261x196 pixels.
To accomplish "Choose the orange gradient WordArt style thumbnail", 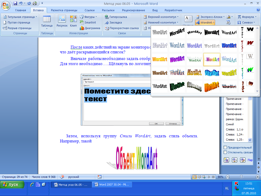I will (x=160, y=59).
